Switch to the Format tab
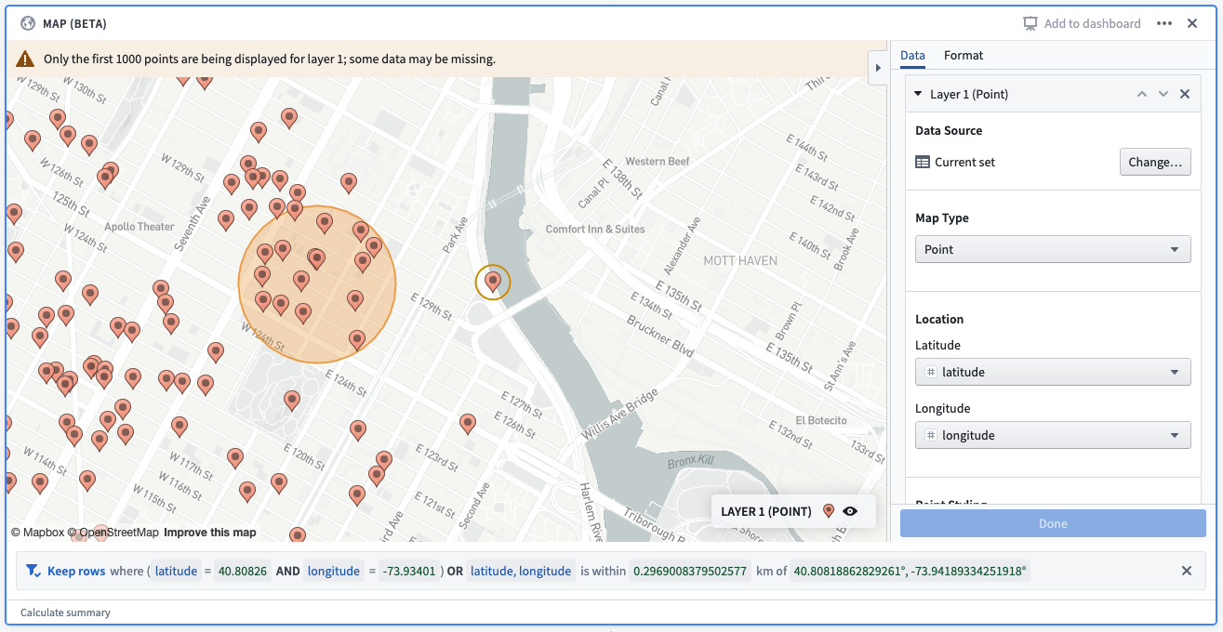Viewport: 1223px width, 632px height. pyautogui.click(x=964, y=56)
